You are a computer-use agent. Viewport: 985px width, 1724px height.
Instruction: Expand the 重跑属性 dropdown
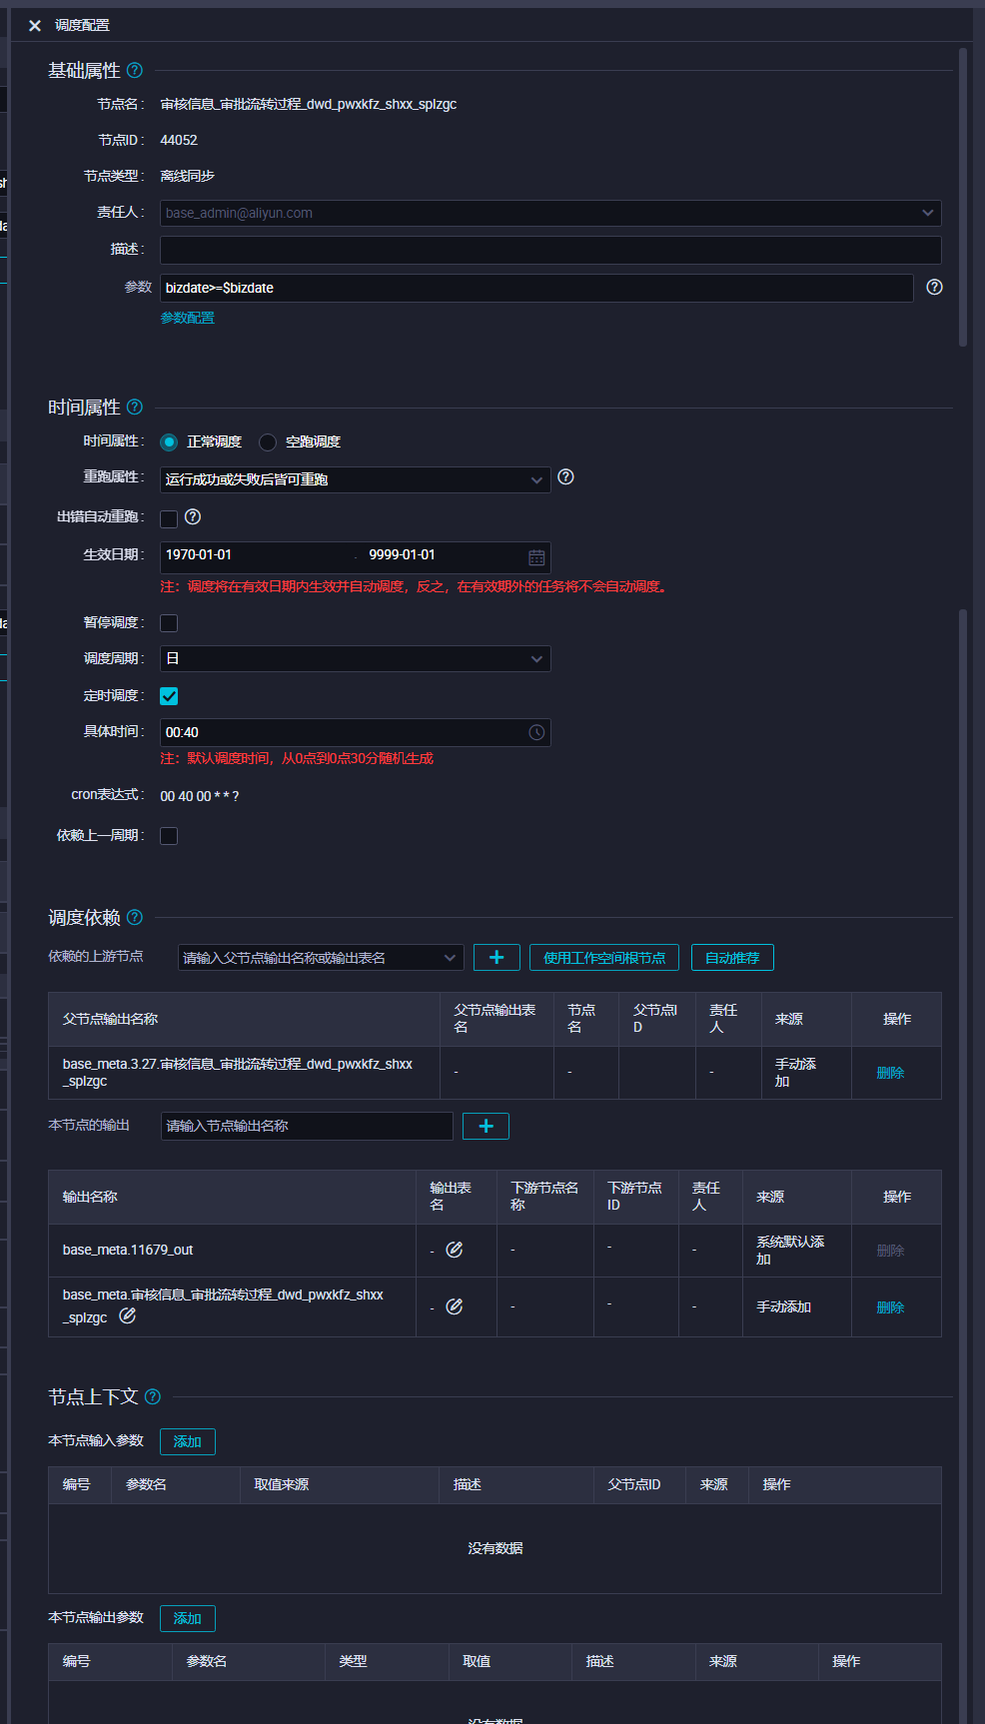tap(355, 479)
